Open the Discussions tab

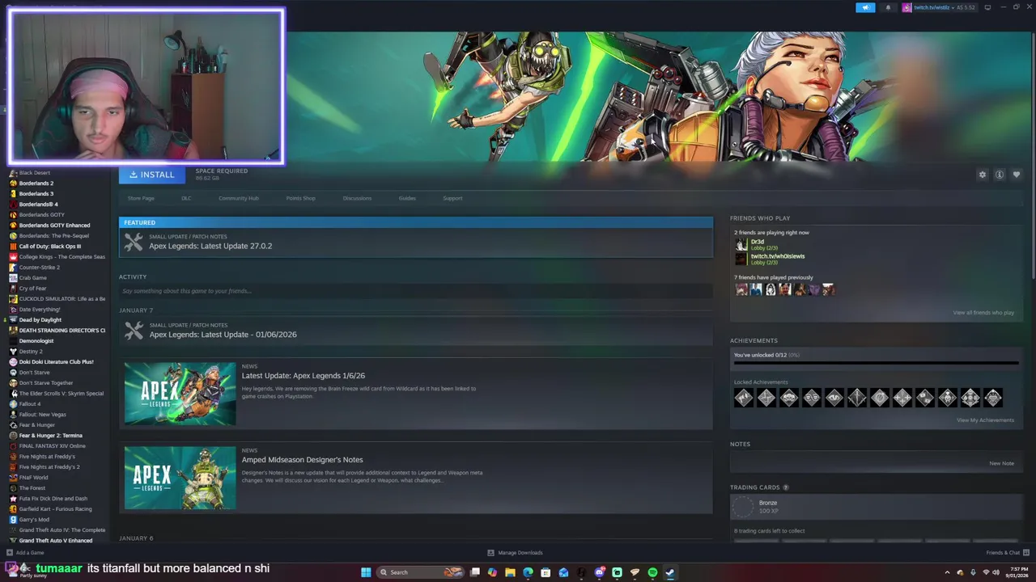357,198
